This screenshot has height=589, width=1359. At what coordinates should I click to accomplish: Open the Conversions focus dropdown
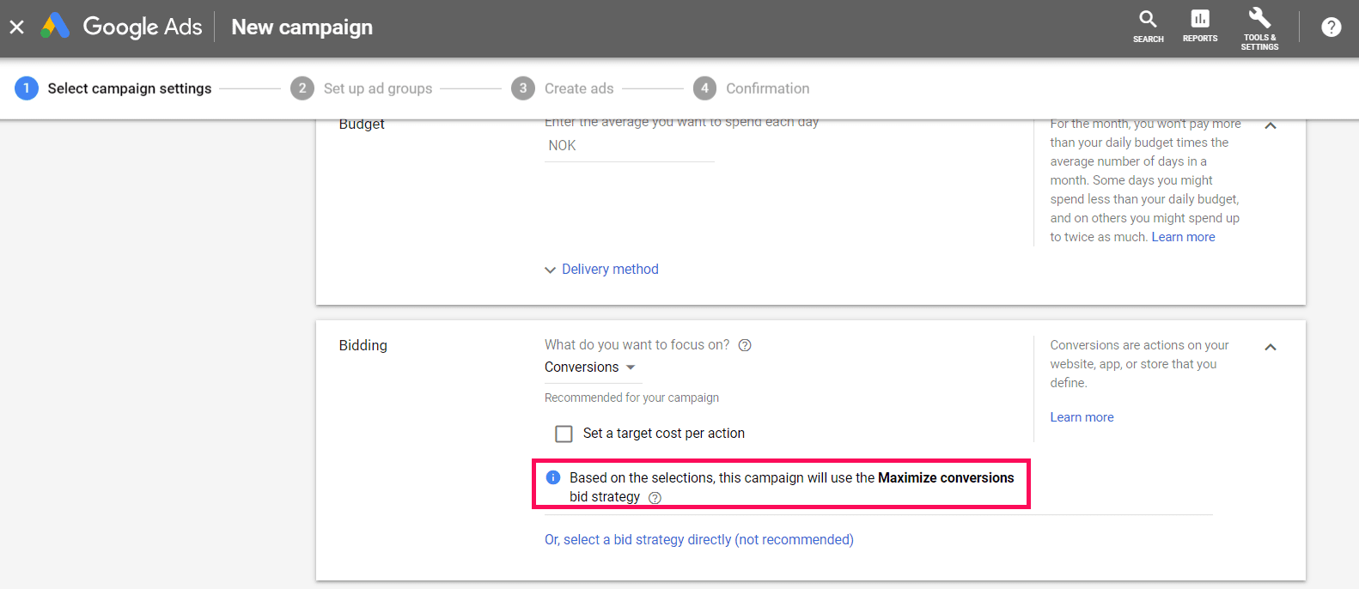590,367
